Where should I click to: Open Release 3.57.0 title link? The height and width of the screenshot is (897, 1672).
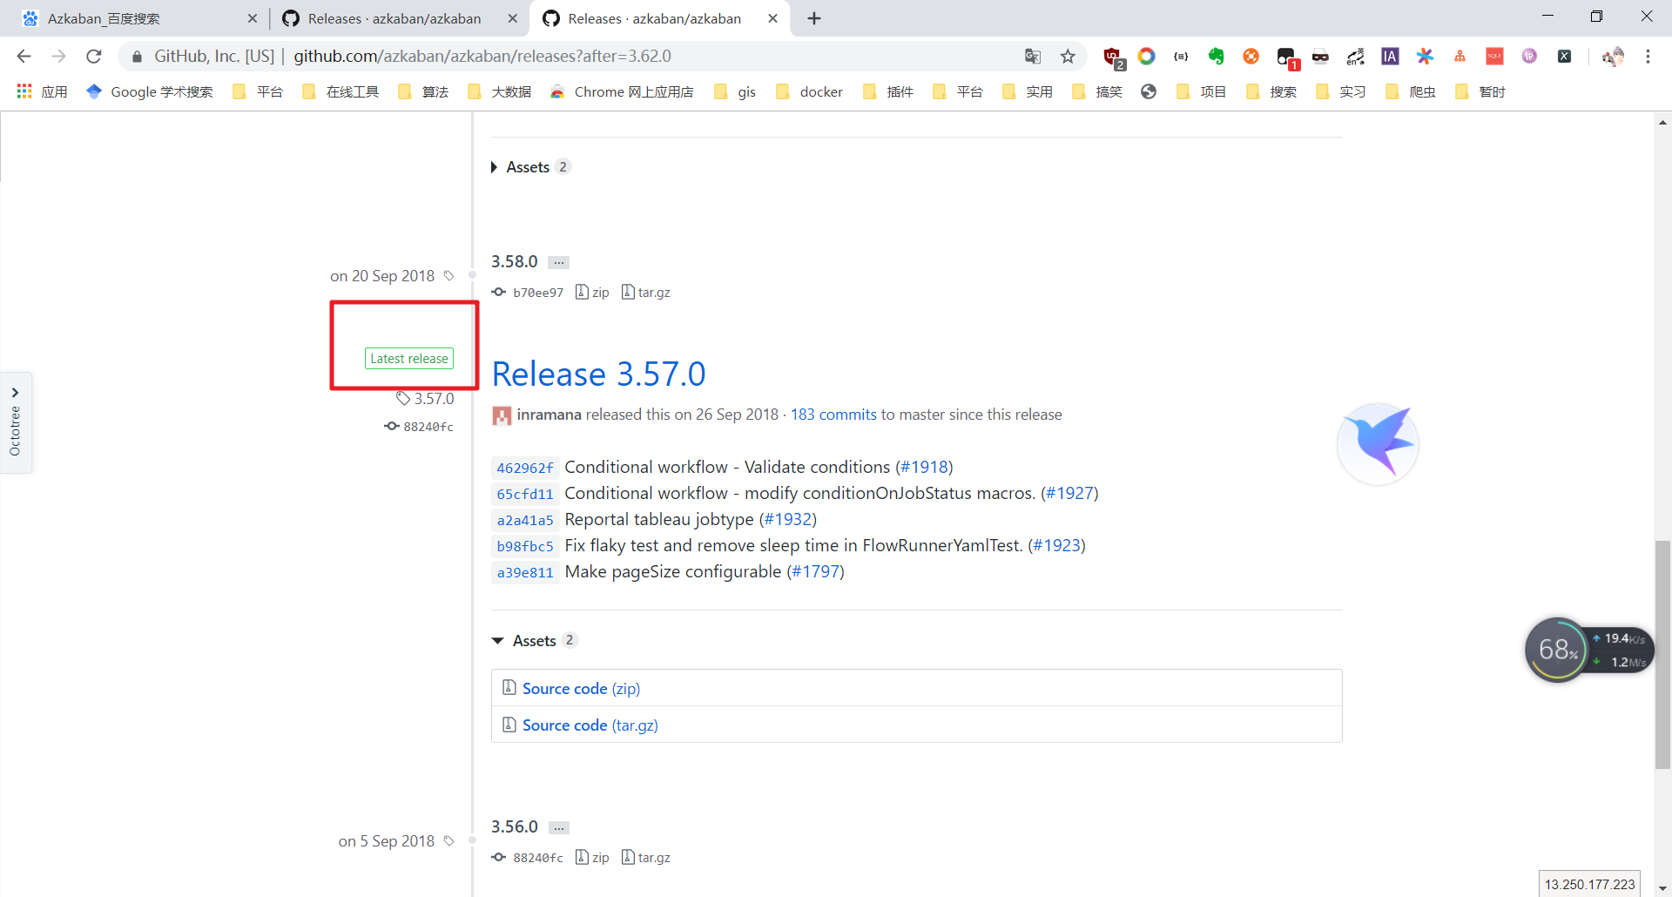(598, 374)
